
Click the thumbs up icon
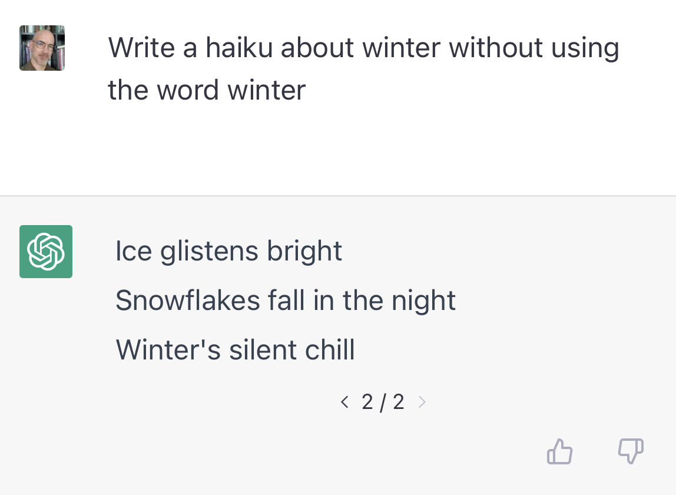coord(559,452)
